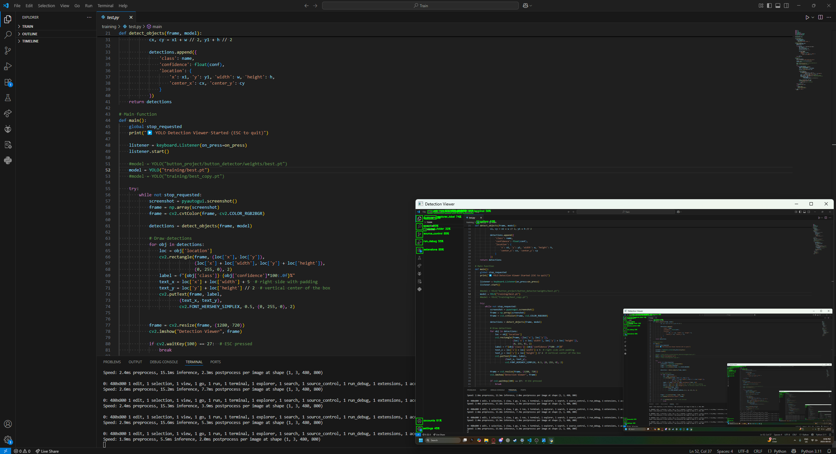
Task: Switch to the PROBLEMS panel tab
Action: (112, 362)
